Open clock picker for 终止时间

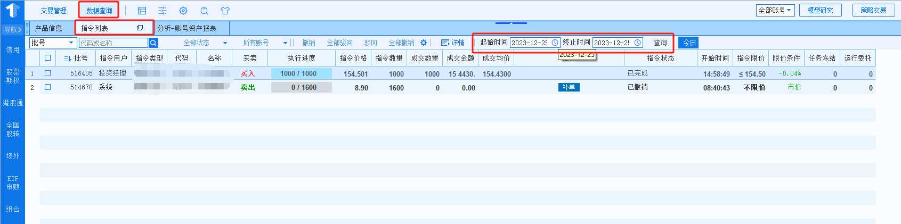[637, 43]
